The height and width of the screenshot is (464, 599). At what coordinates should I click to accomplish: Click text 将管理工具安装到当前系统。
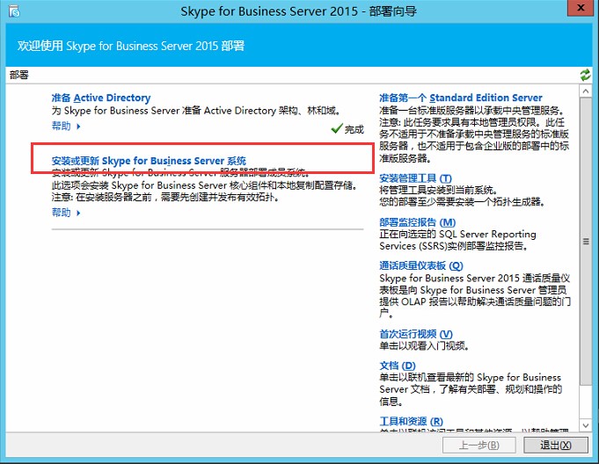(x=439, y=190)
